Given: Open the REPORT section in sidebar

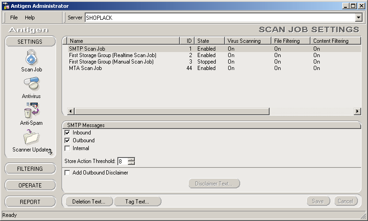Looking at the screenshot, I should [x=30, y=202].
